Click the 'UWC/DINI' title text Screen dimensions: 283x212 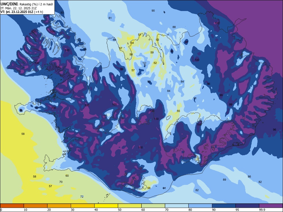click(x=9, y=4)
